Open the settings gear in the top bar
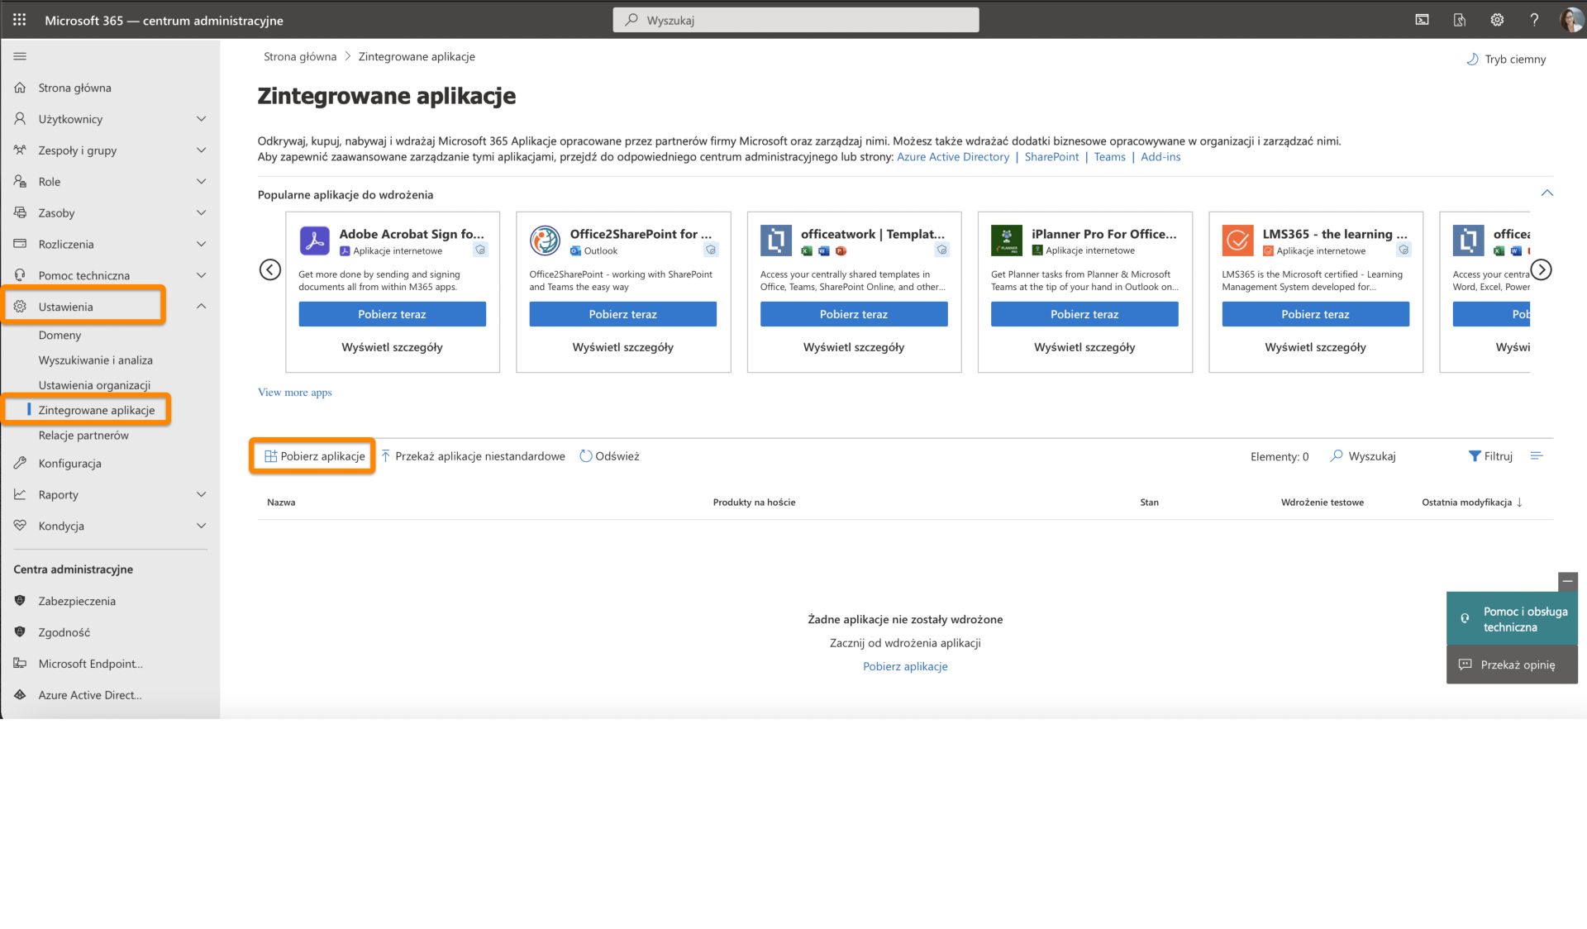 (1497, 20)
